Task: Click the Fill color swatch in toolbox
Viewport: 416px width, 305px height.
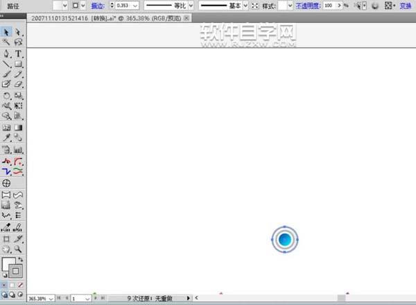Action: pyautogui.click(x=8, y=263)
